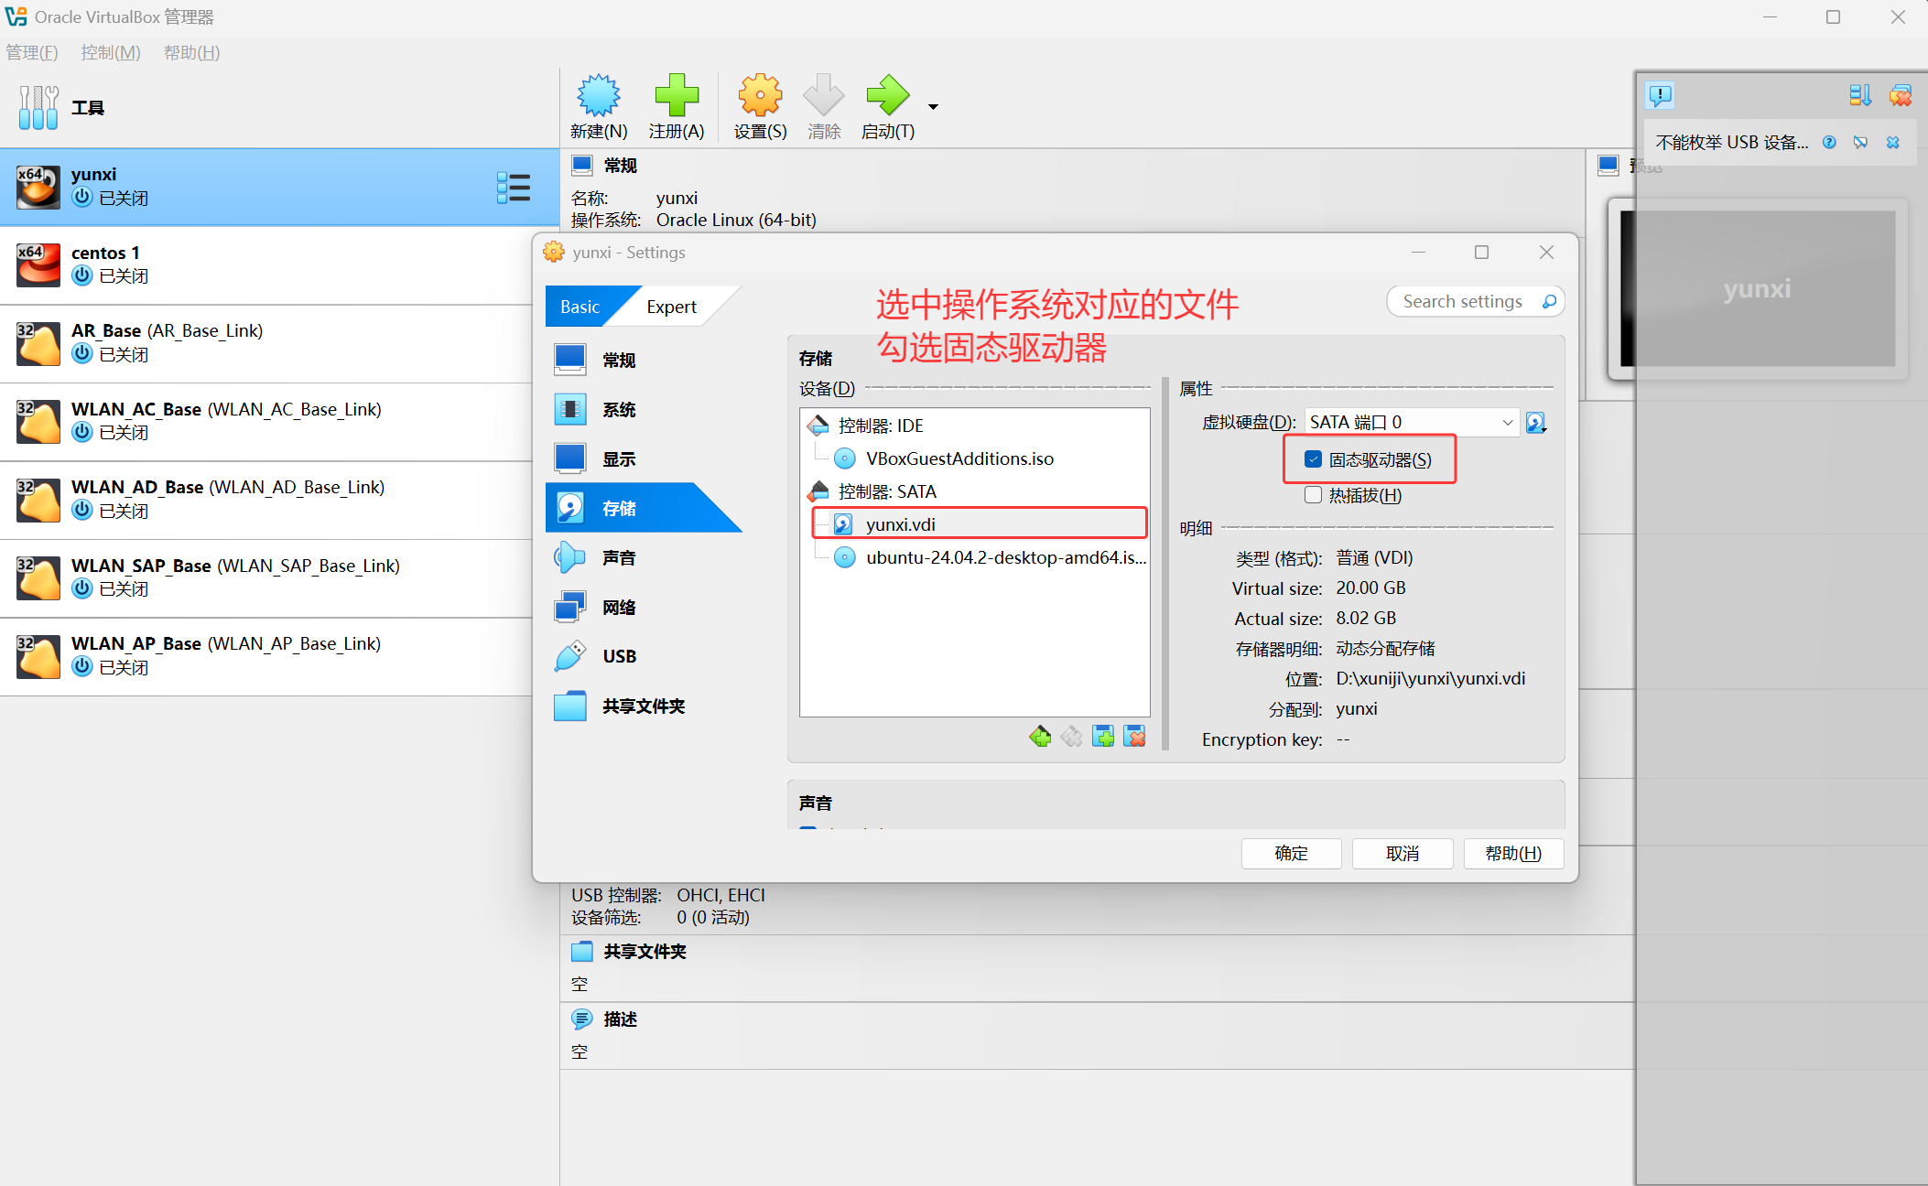Click choose virtual disk icon beside SATA port
This screenshot has height=1186, width=1928.
coord(1536,423)
